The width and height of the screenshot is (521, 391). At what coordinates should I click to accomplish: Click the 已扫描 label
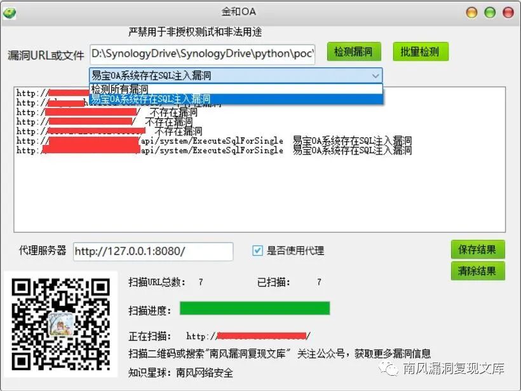(x=273, y=282)
